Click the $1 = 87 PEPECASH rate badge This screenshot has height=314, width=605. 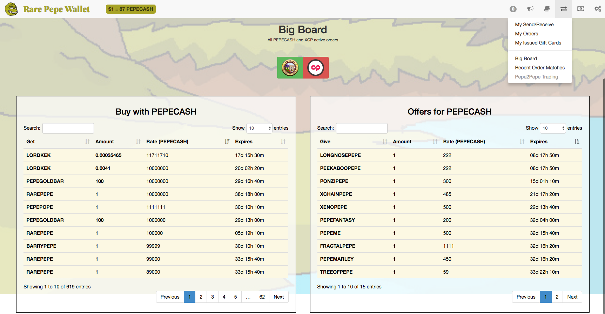(131, 9)
